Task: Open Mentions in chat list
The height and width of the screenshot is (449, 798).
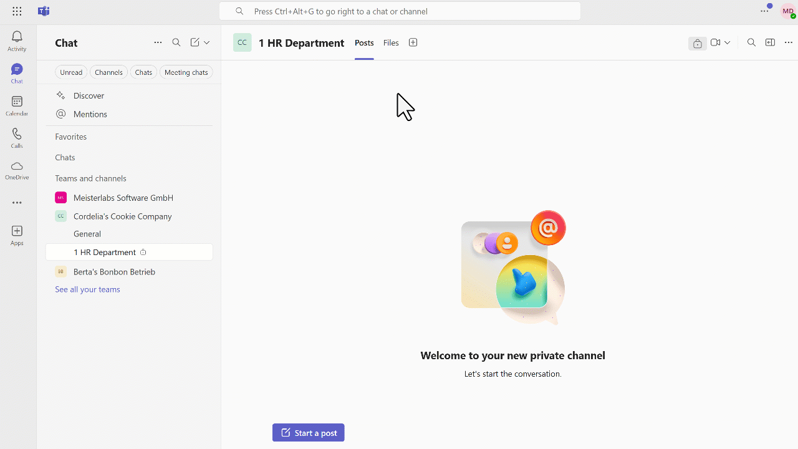Action: point(130,114)
